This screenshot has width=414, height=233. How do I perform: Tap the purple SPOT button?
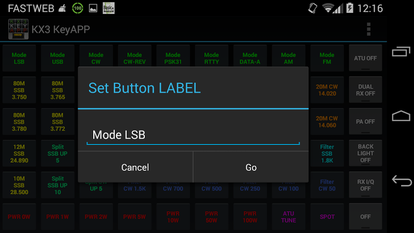[x=327, y=216]
